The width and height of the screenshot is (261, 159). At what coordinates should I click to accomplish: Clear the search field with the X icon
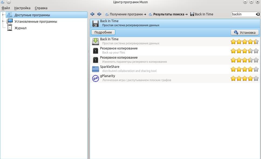(258, 14)
